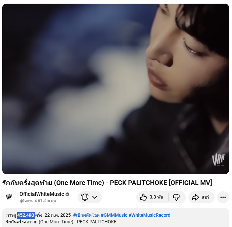Screen dimensions: 232x227
Task: Open the #เป๊กผลิตโชค hashtag link
Action: click(x=86, y=215)
